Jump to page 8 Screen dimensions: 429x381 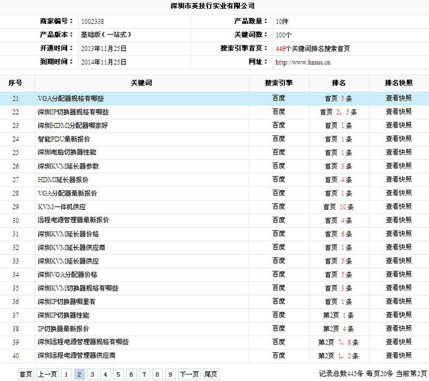(157, 374)
